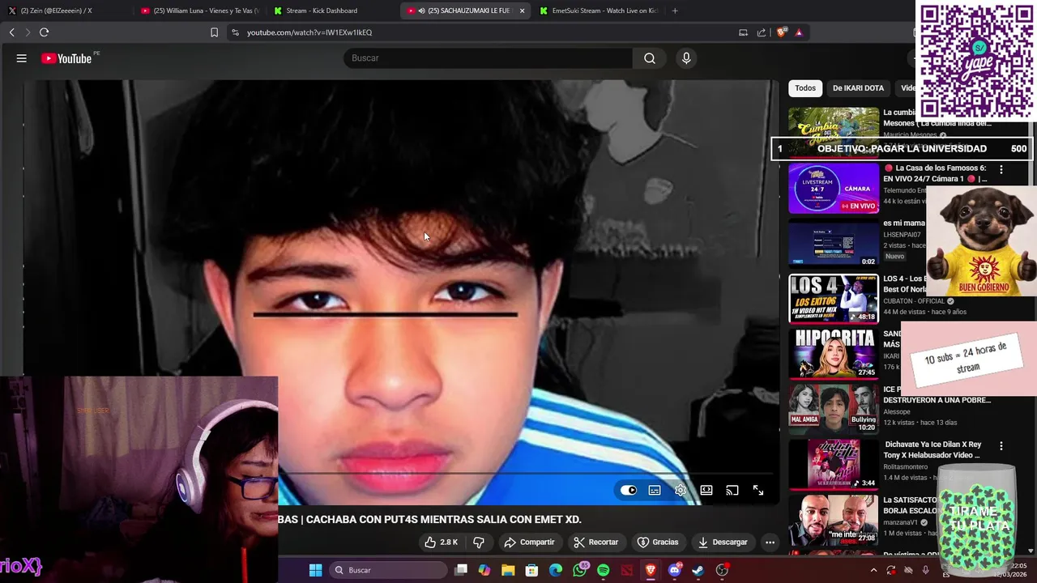Open the LOS 4 Los Exitos video thumbnail
The height and width of the screenshot is (583, 1037).
(x=834, y=299)
